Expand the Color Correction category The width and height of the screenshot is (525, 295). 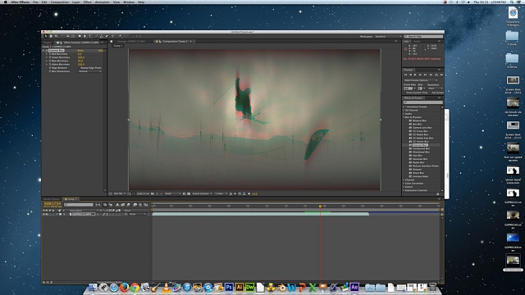point(404,184)
